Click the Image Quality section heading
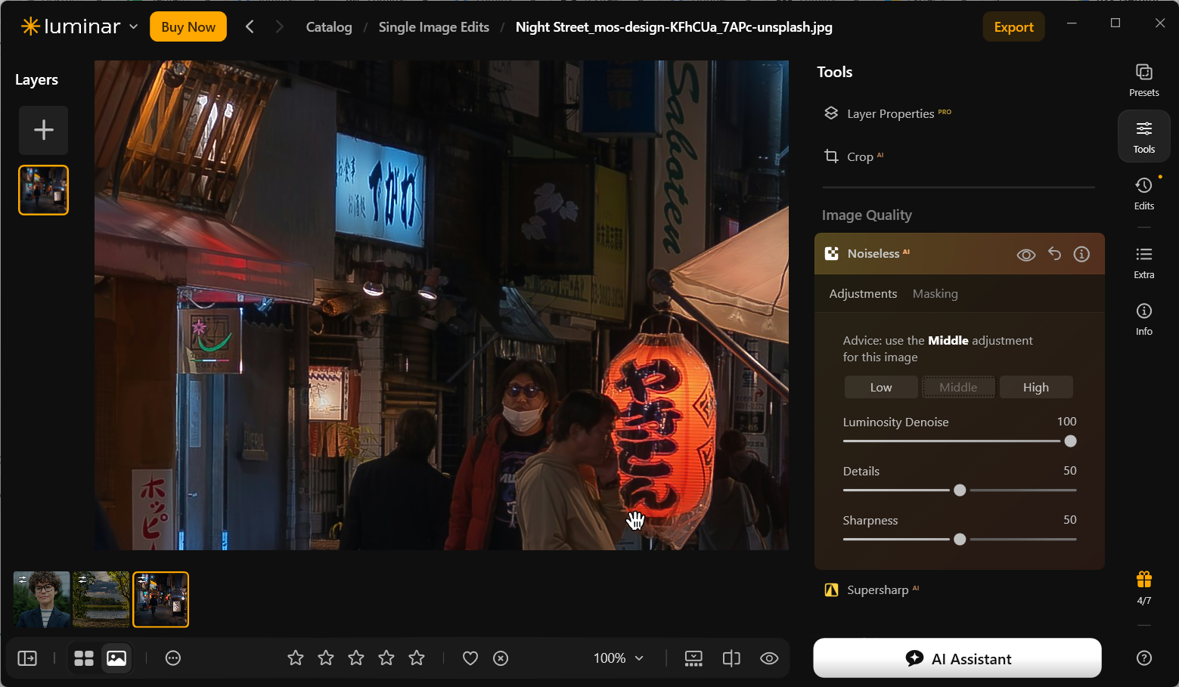This screenshot has height=687, width=1179. tap(867, 215)
